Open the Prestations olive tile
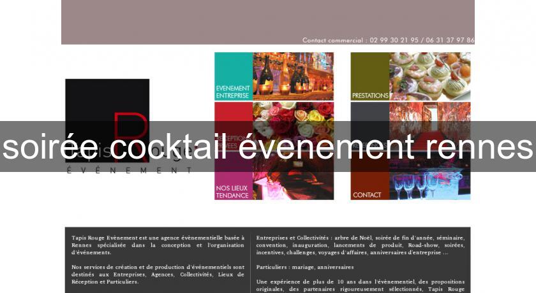Screen dimensions: 536x293 pos(370,76)
